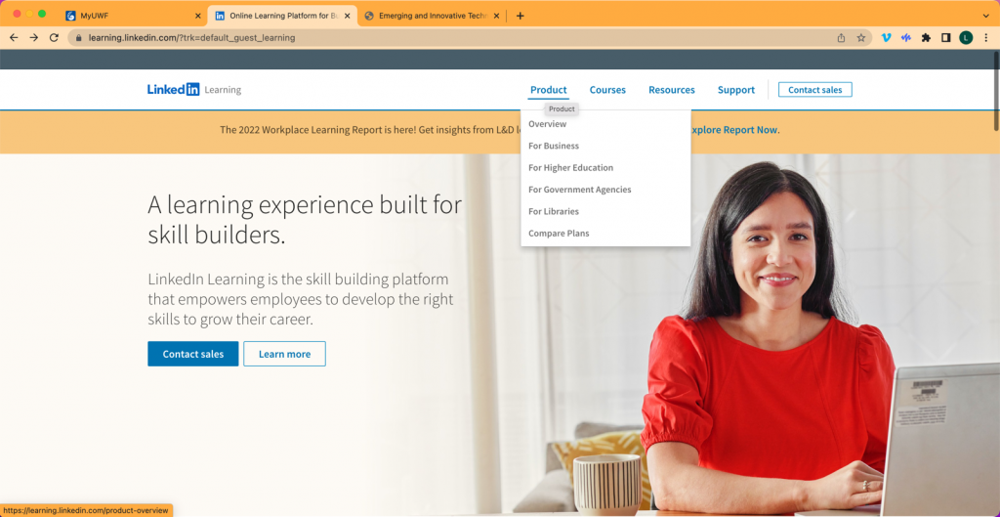The width and height of the screenshot is (1000, 517).
Task: Click the padlock site info icon
Action: click(x=79, y=38)
